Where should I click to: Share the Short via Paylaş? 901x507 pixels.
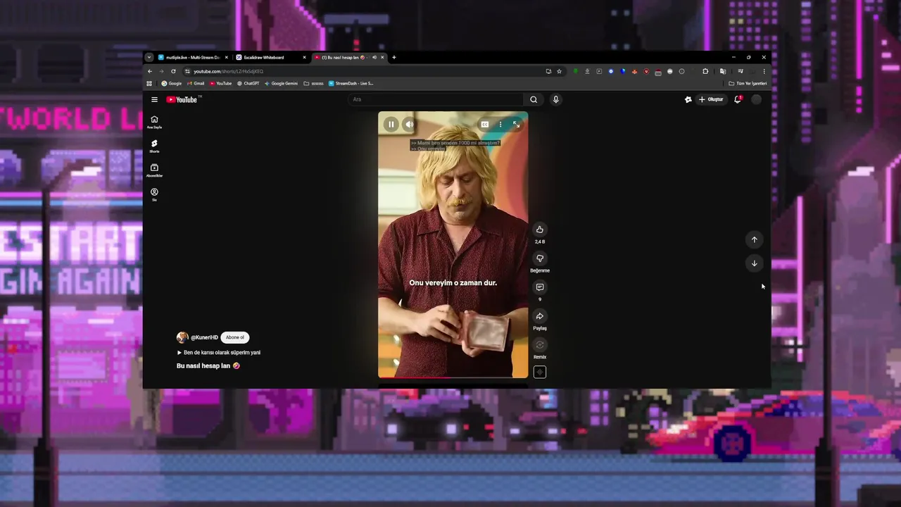click(540, 316)
